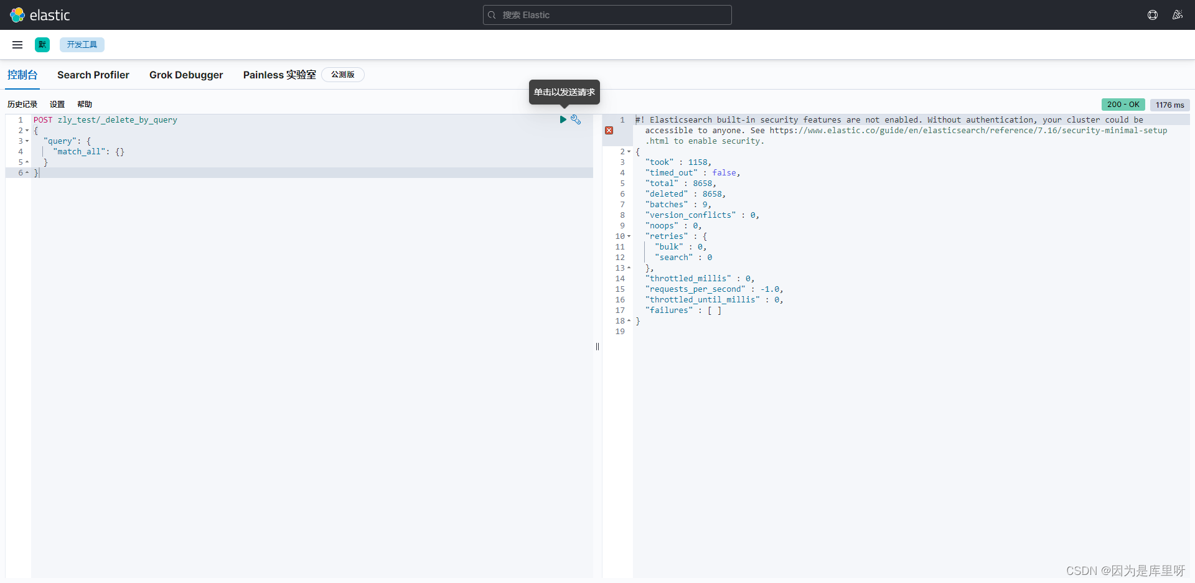Click the red warning marker in the response gutter
The width and height of the screenshot is (1195, 583).
click(x=609, y=131)
